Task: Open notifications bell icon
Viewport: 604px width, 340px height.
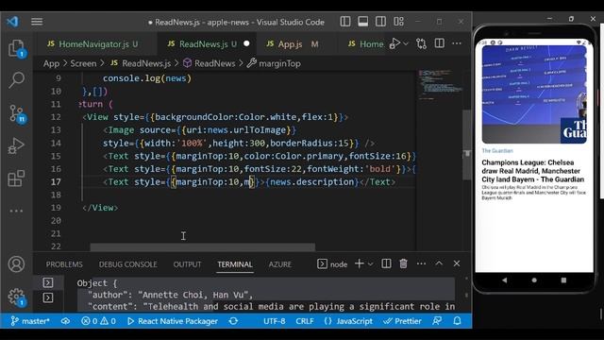Action: [457, 321]
